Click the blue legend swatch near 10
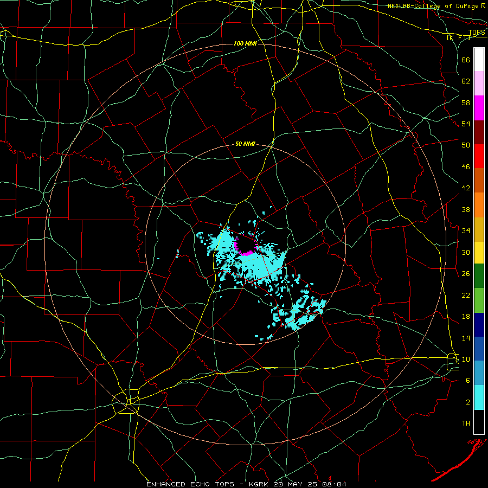Viewport: 488px width, 488px height. 479,349
